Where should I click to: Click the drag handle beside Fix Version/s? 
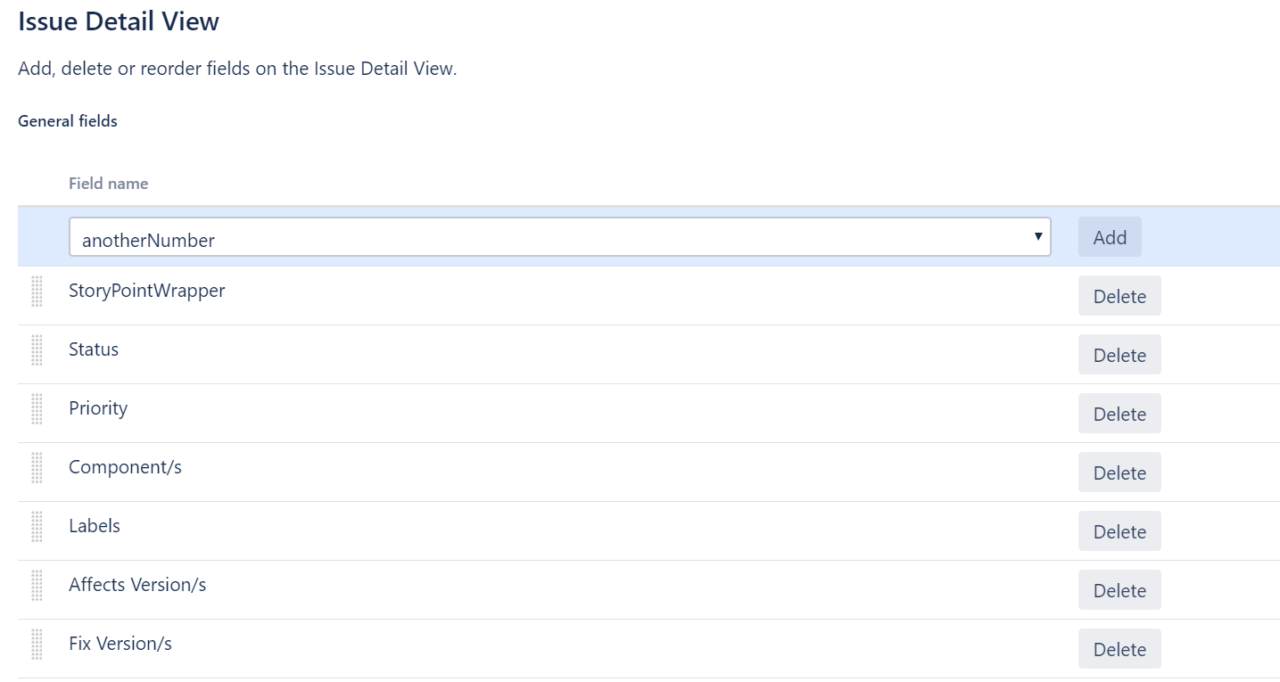coord(37,645)
